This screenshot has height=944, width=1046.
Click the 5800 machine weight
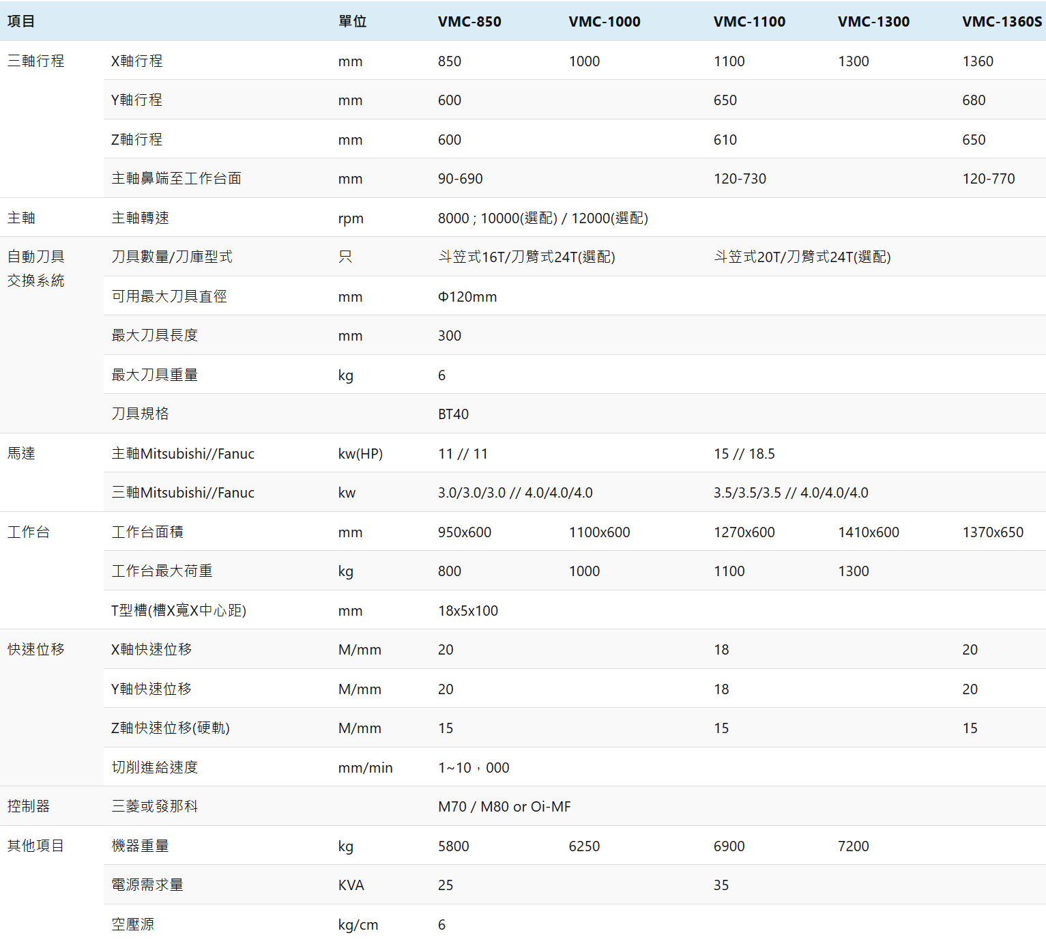click(453, 846)
